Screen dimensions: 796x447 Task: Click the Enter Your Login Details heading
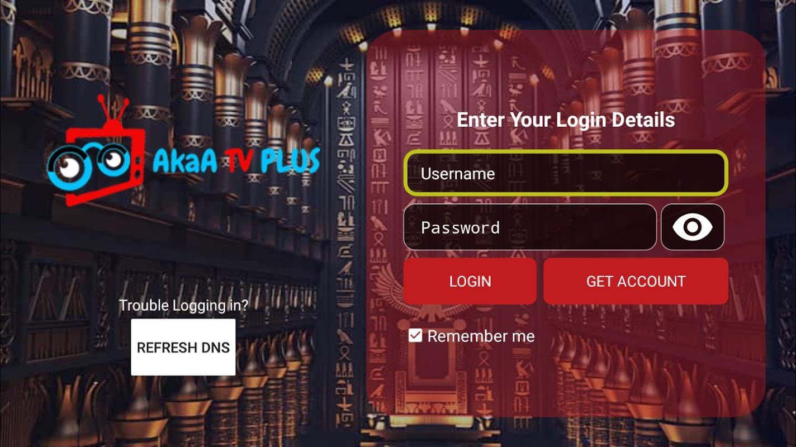click(x=566, y=120)
